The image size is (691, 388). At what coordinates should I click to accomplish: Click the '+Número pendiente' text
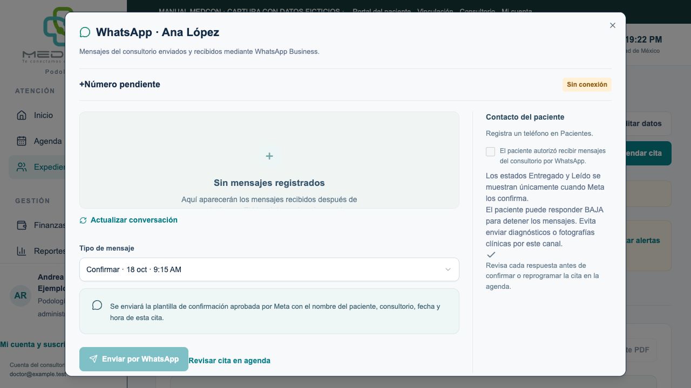pyautogui.click(x=120, y=84)
